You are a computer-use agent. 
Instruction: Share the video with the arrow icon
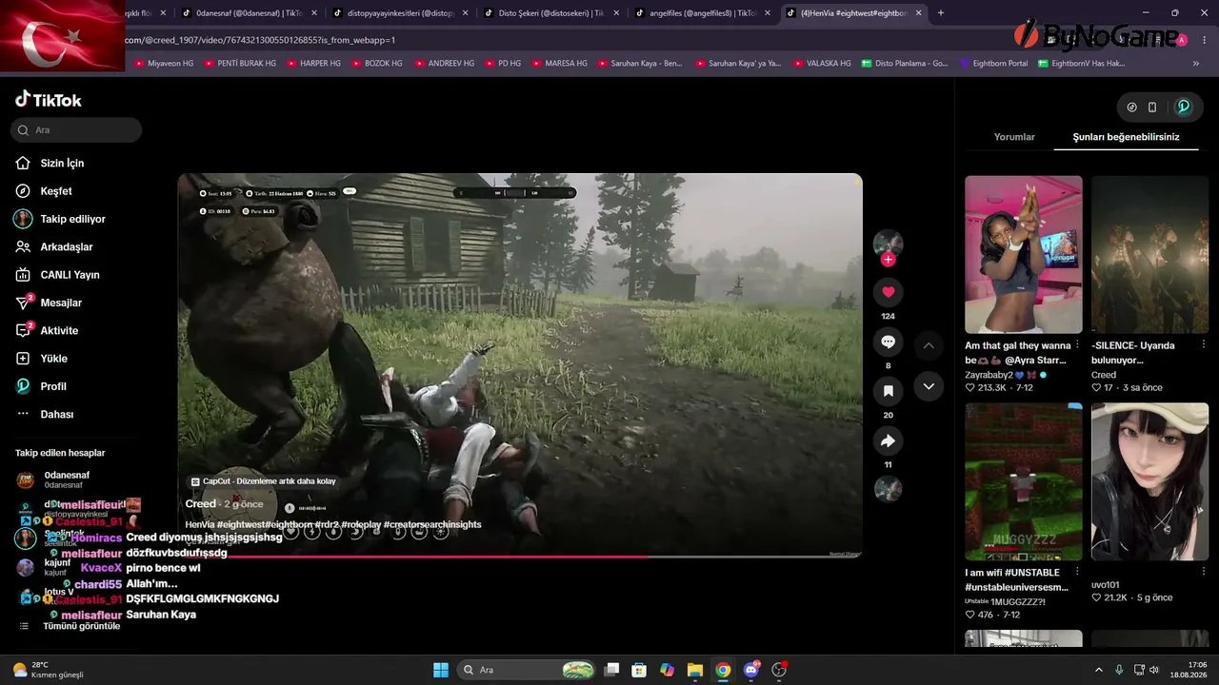point(888,440)
